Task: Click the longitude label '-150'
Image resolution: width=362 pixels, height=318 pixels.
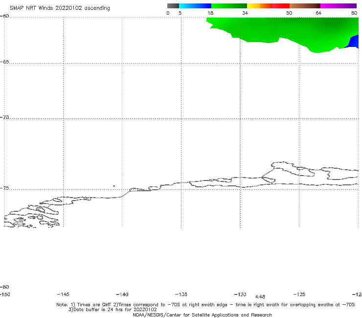Action: click(x=5, y=295)
